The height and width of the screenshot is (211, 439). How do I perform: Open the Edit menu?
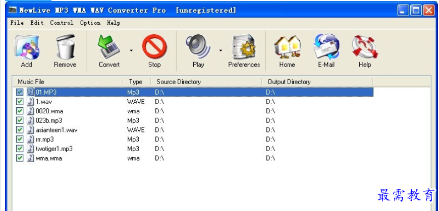[x=37, y=23]
